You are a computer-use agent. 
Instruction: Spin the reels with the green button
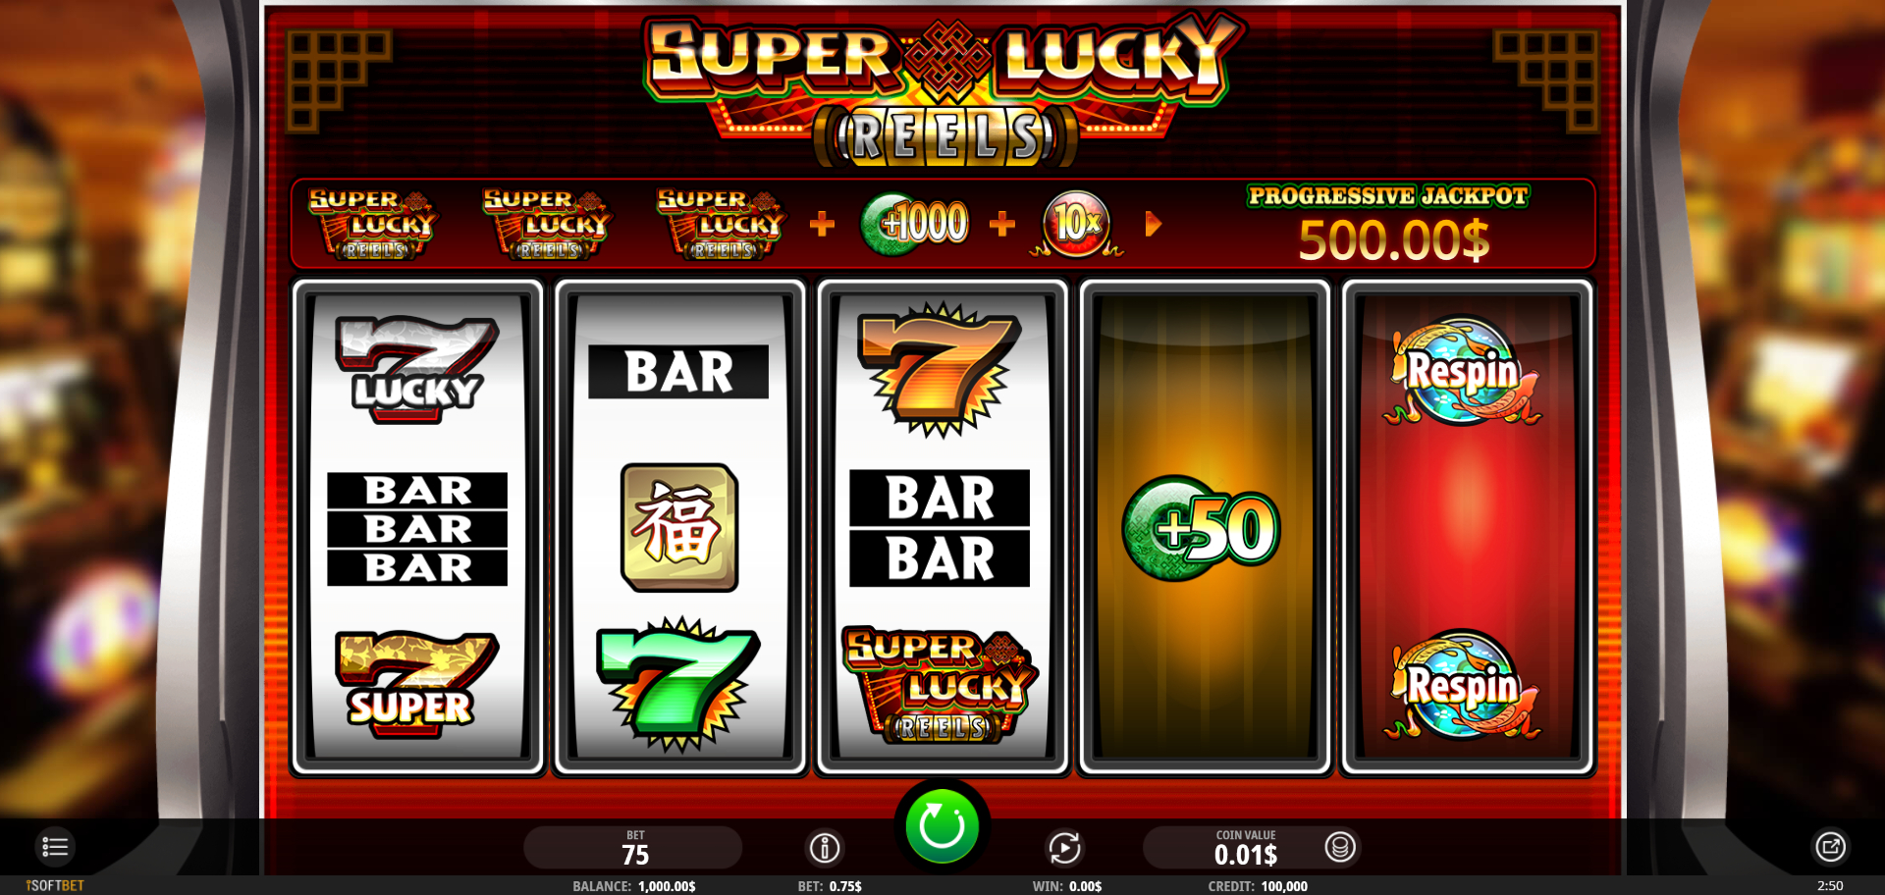(x=941, y=826)
